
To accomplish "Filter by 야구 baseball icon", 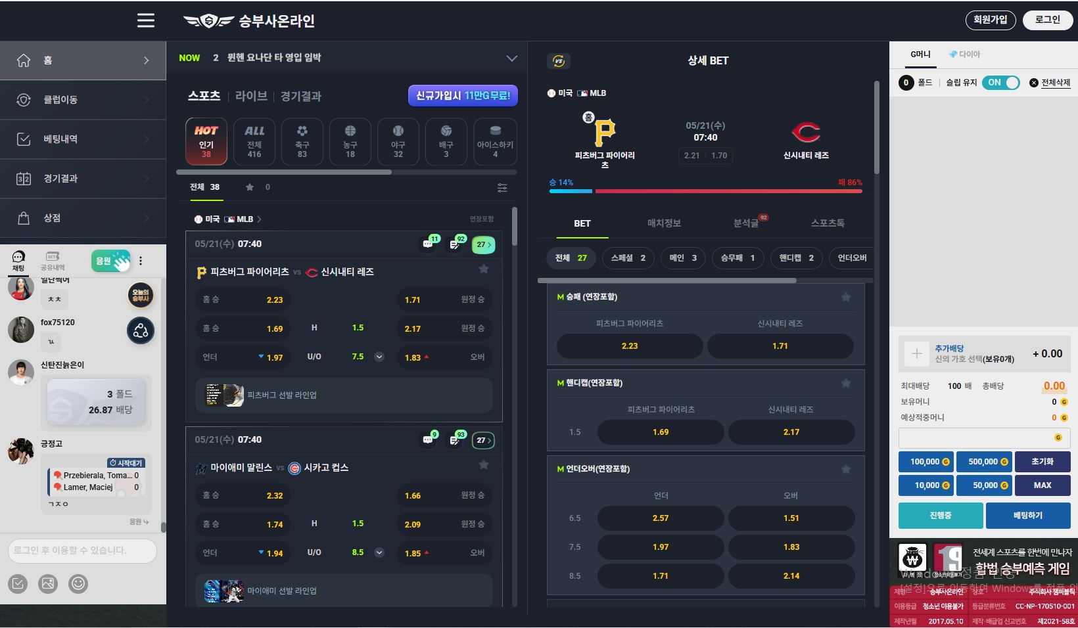I will 398,141.
